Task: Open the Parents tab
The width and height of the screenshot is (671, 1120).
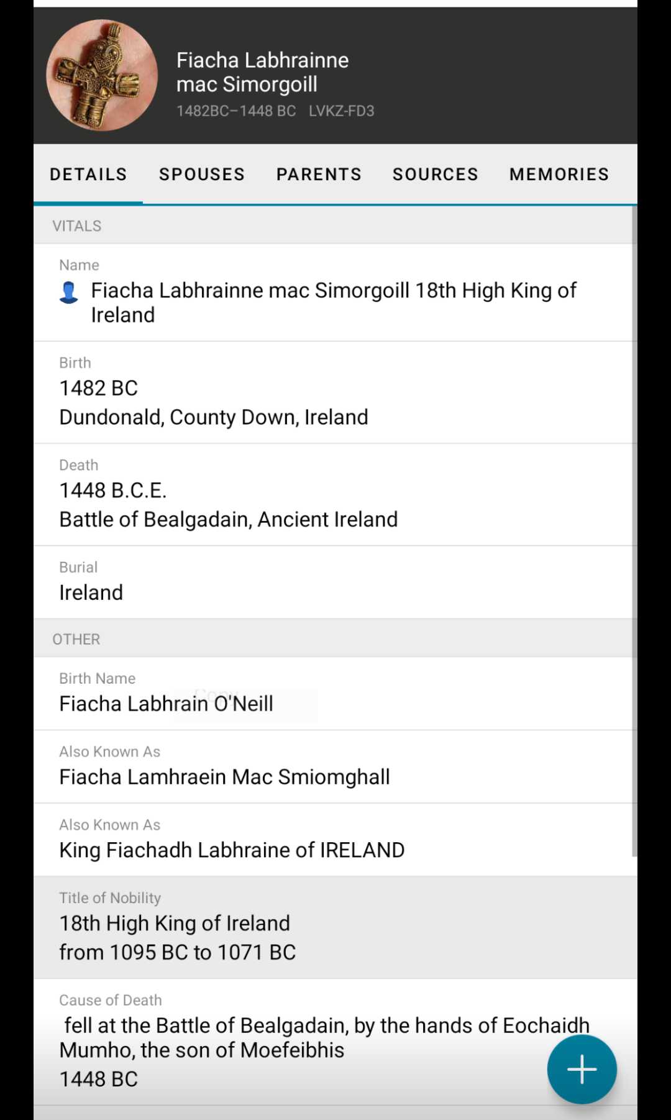Action: point(319,174)
